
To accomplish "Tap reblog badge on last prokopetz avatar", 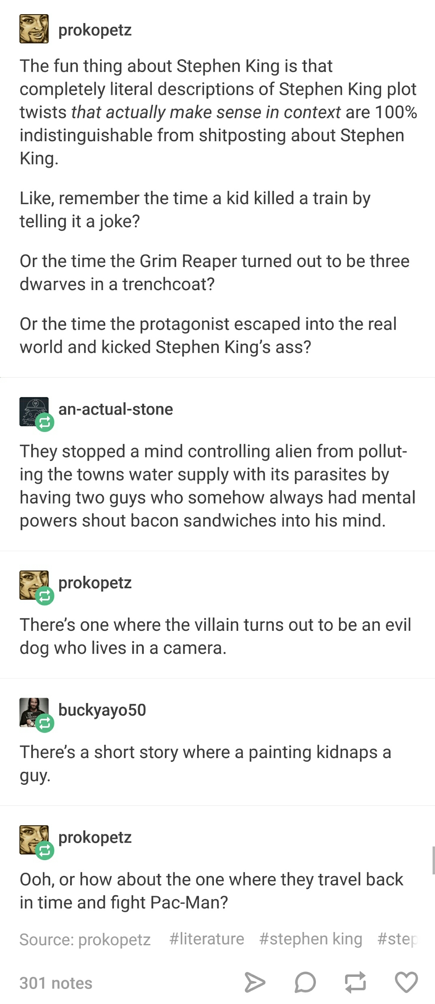I will pyautogui.click(x=45, y=851).
